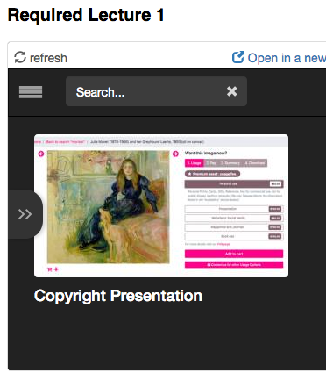Click the pink right arrow beside painting
This screenshot has height=373, width=326.
[x=175, y=154]
